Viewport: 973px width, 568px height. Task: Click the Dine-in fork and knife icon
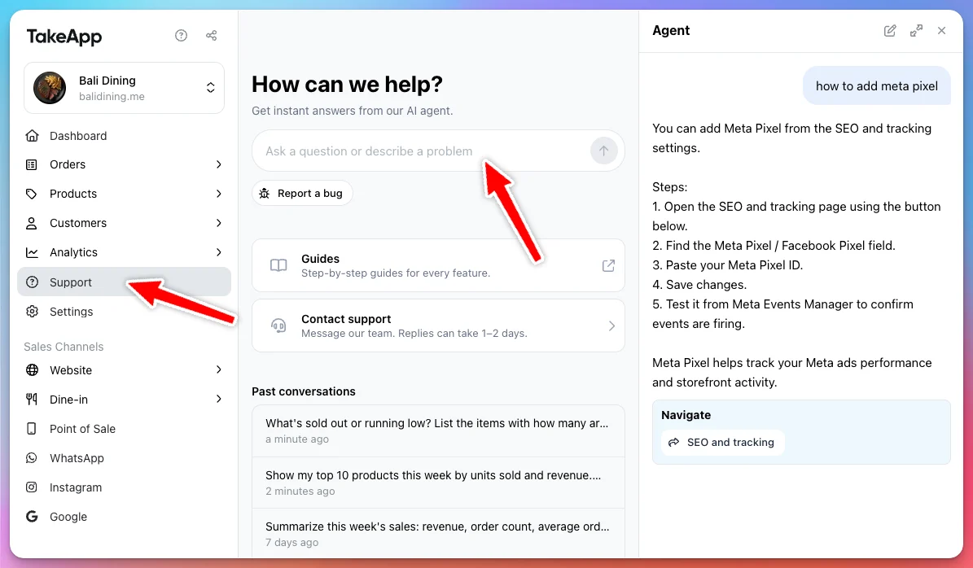(x=32, y=400)
